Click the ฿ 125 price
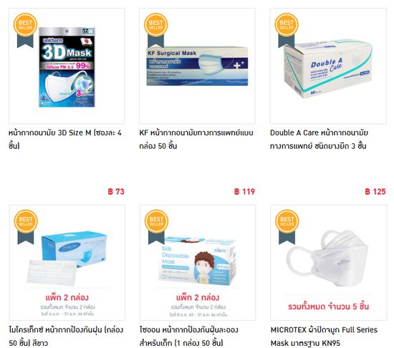 coord(375,192)
